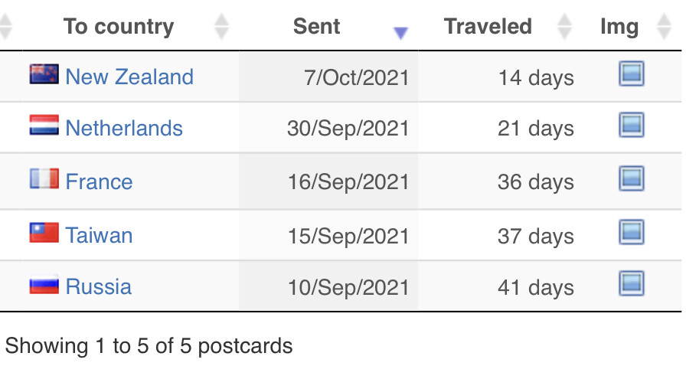Screen dimensions: 686x366
Task: Open image icon for Netherlands postcard
Action: click(632, 125)
